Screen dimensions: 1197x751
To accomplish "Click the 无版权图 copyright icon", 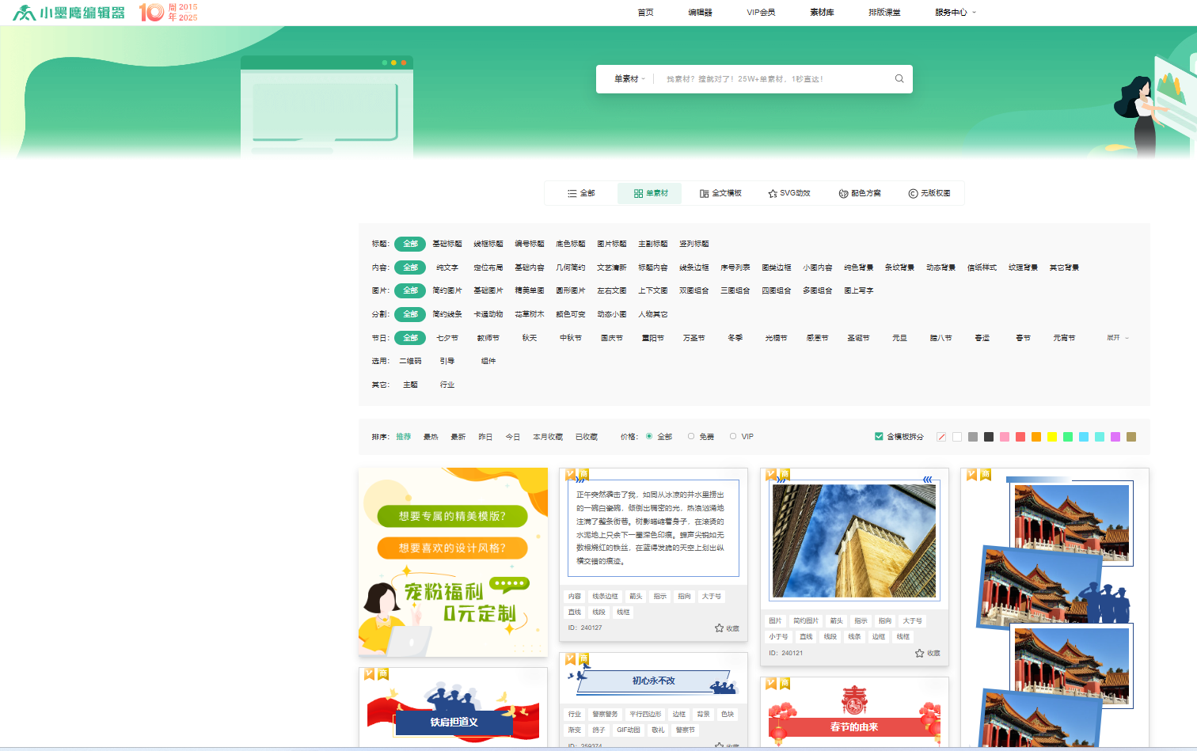I will (913, 194).
